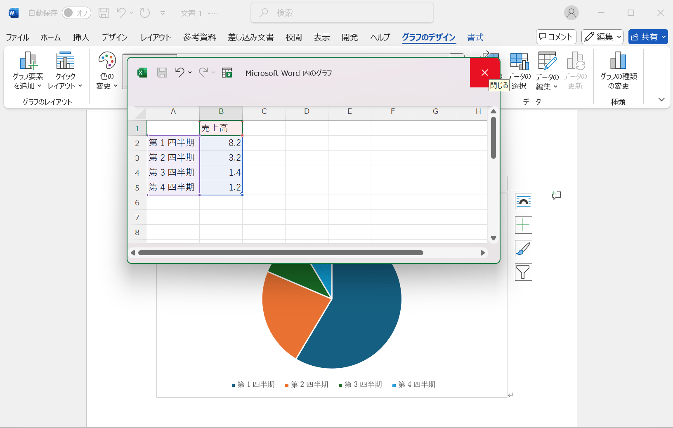Enable 自動保存 with the toggle switch
Image resolution: width=673 pixels, height=428 pixels.
(76, 12)
